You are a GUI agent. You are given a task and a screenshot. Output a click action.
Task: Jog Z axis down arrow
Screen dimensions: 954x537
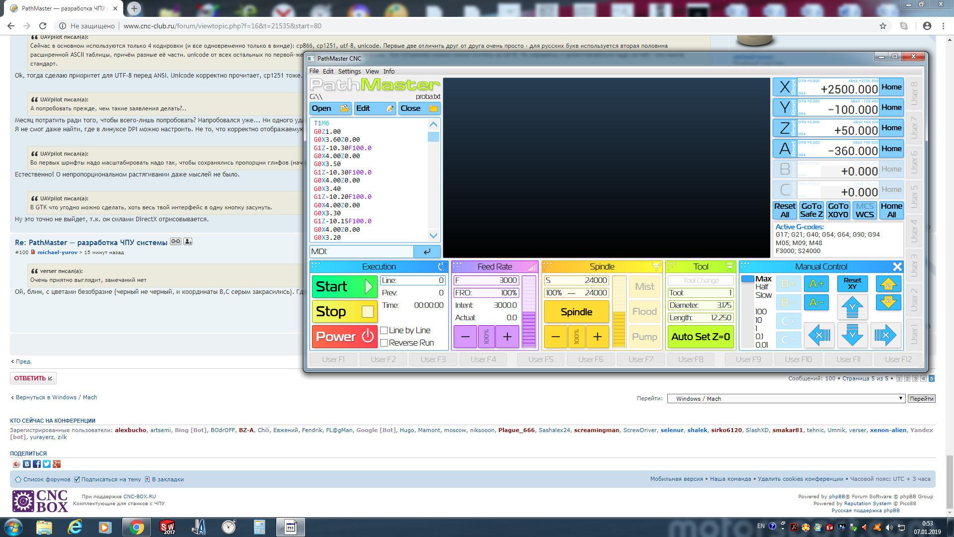point(888,302)
